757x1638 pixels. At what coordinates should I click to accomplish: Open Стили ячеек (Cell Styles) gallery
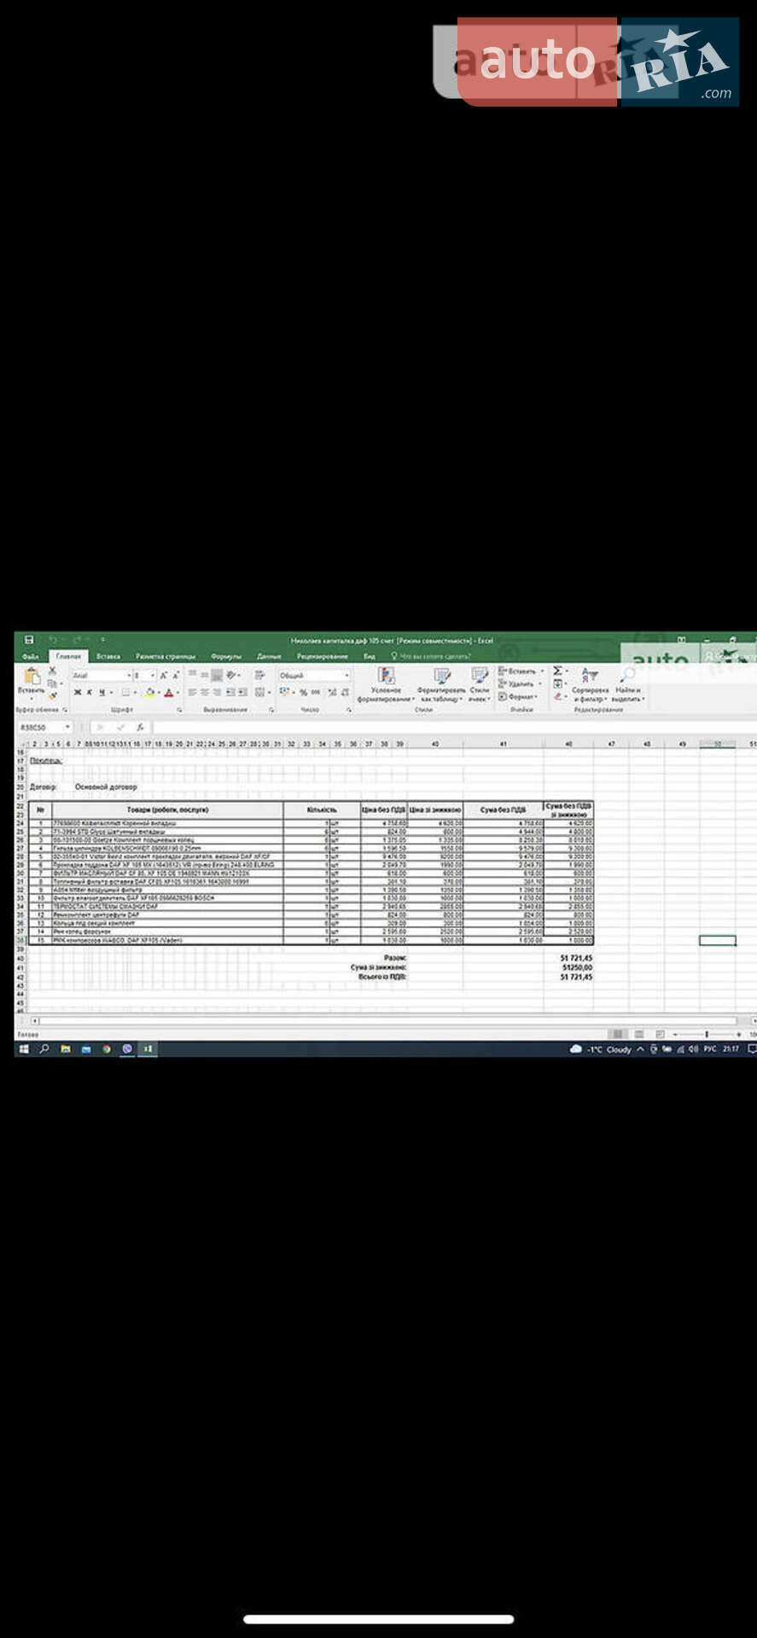tap(480, 685)
